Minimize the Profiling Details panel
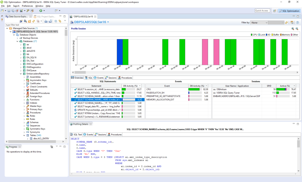This screenshot has width=302, height=182. (x=294, y=124)
